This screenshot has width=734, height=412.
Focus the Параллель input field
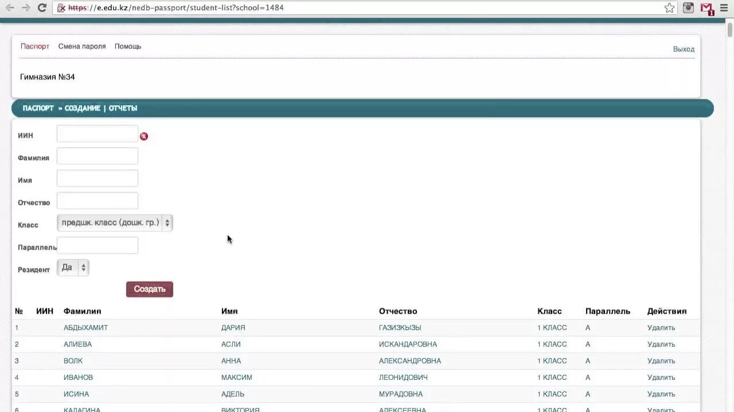click(x=97, y=245)
